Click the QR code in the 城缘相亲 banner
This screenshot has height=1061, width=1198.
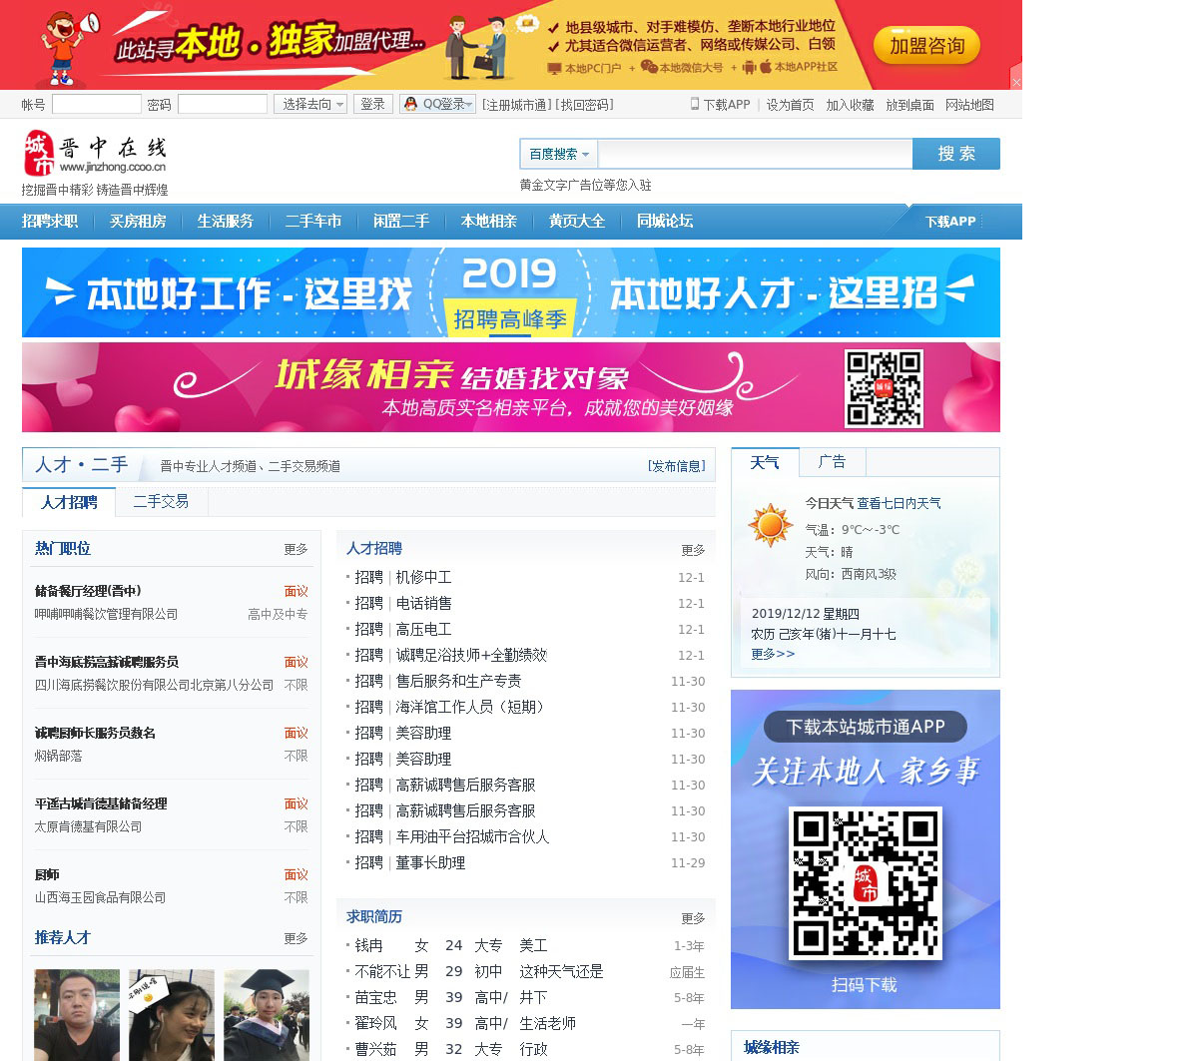click(884, 388)
